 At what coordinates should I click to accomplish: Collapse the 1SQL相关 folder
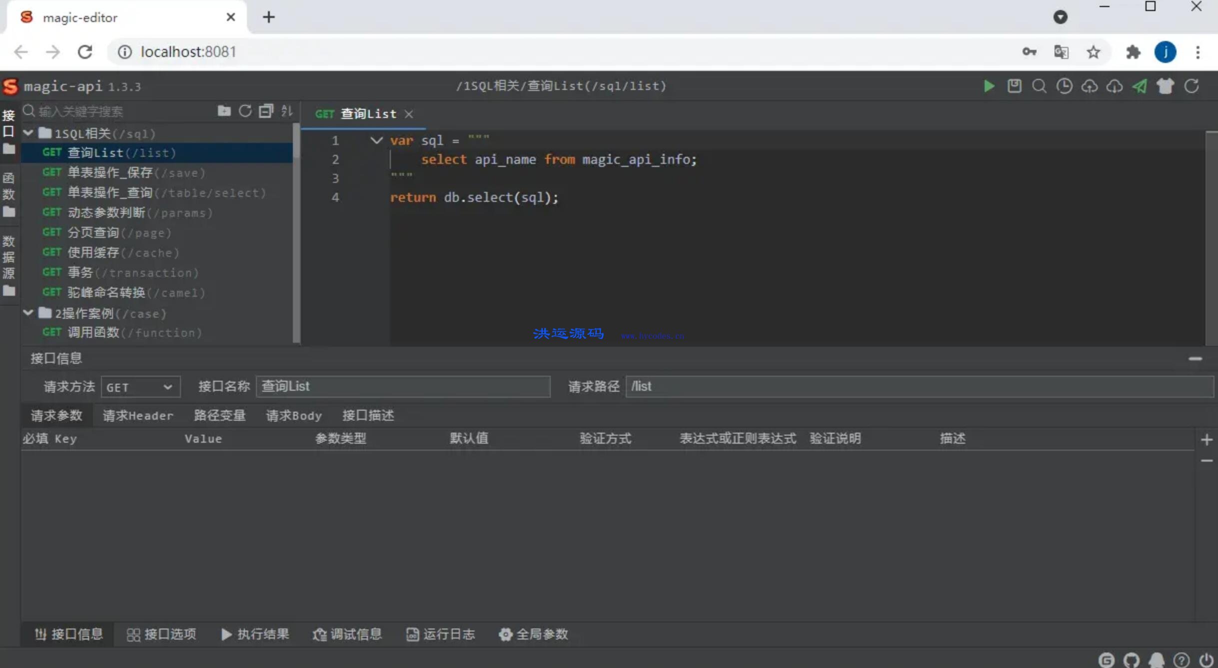[28, 133]
